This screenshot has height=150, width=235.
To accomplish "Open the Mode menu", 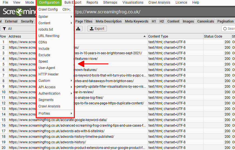I will point(30,3).
